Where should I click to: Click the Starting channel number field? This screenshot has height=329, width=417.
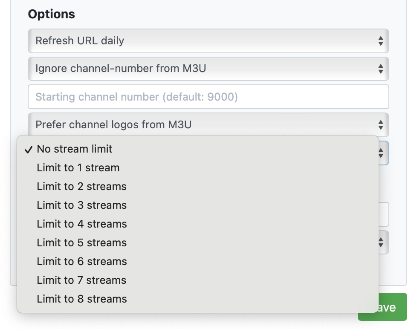click(208, 97)
